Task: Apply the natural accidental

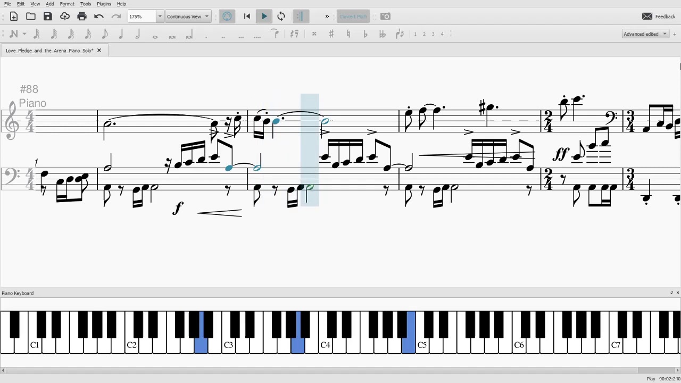Action: (x=348, y=34)
